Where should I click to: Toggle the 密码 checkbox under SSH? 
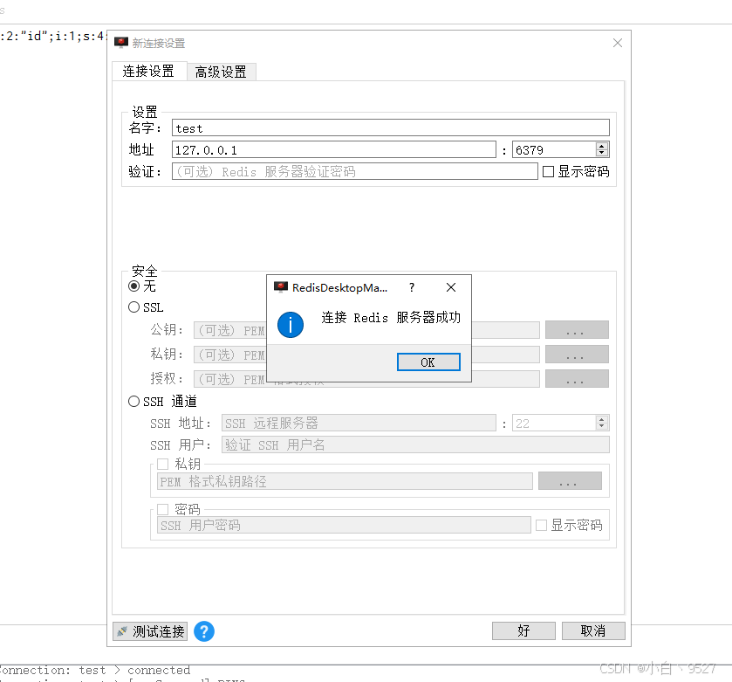162,509
